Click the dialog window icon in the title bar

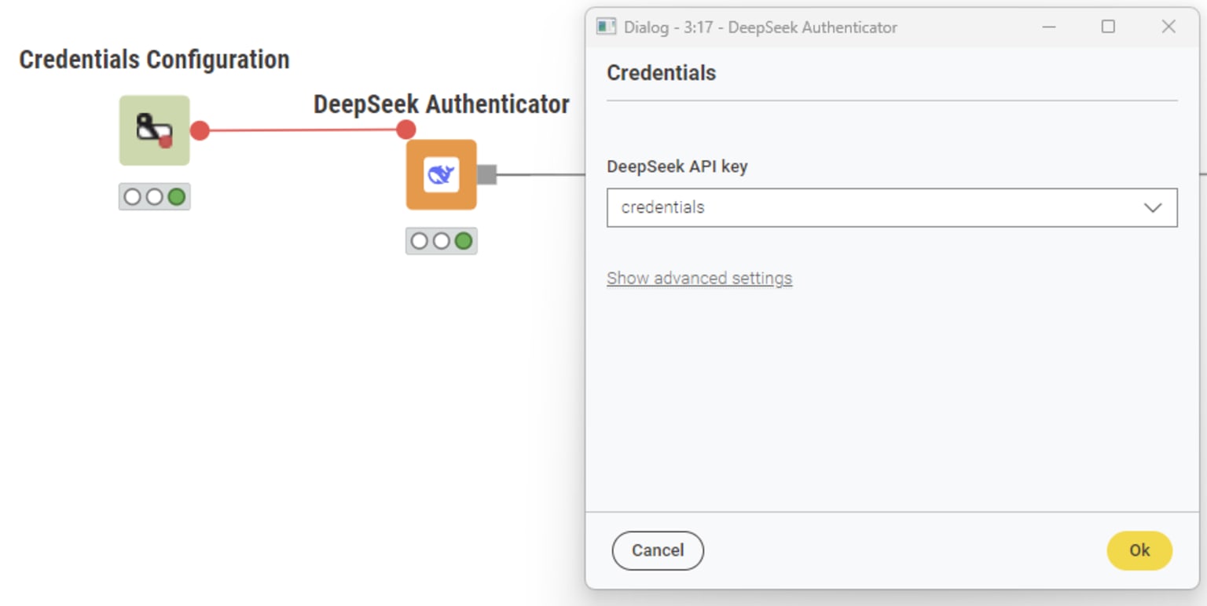(606, 27)
